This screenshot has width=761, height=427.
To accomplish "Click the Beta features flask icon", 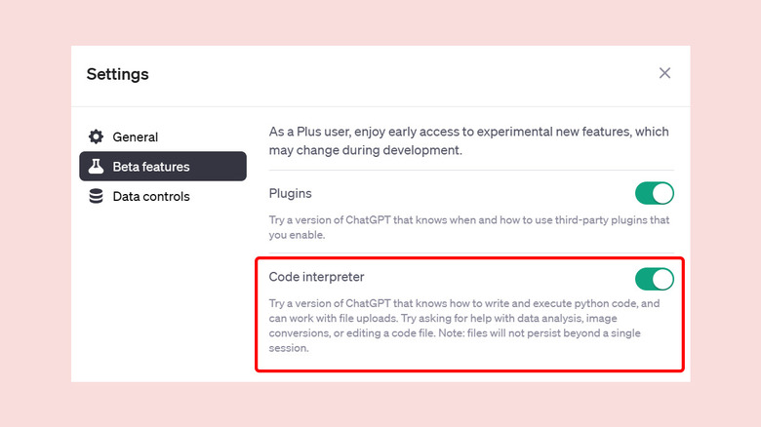I will point(96,167).
